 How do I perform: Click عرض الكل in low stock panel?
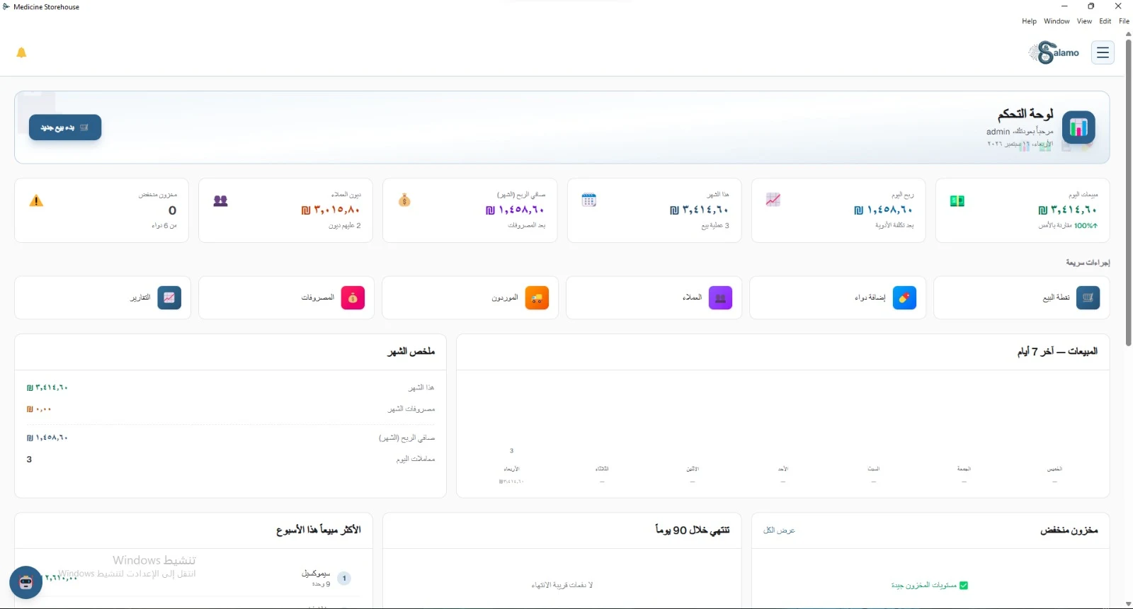click(779, 530)
